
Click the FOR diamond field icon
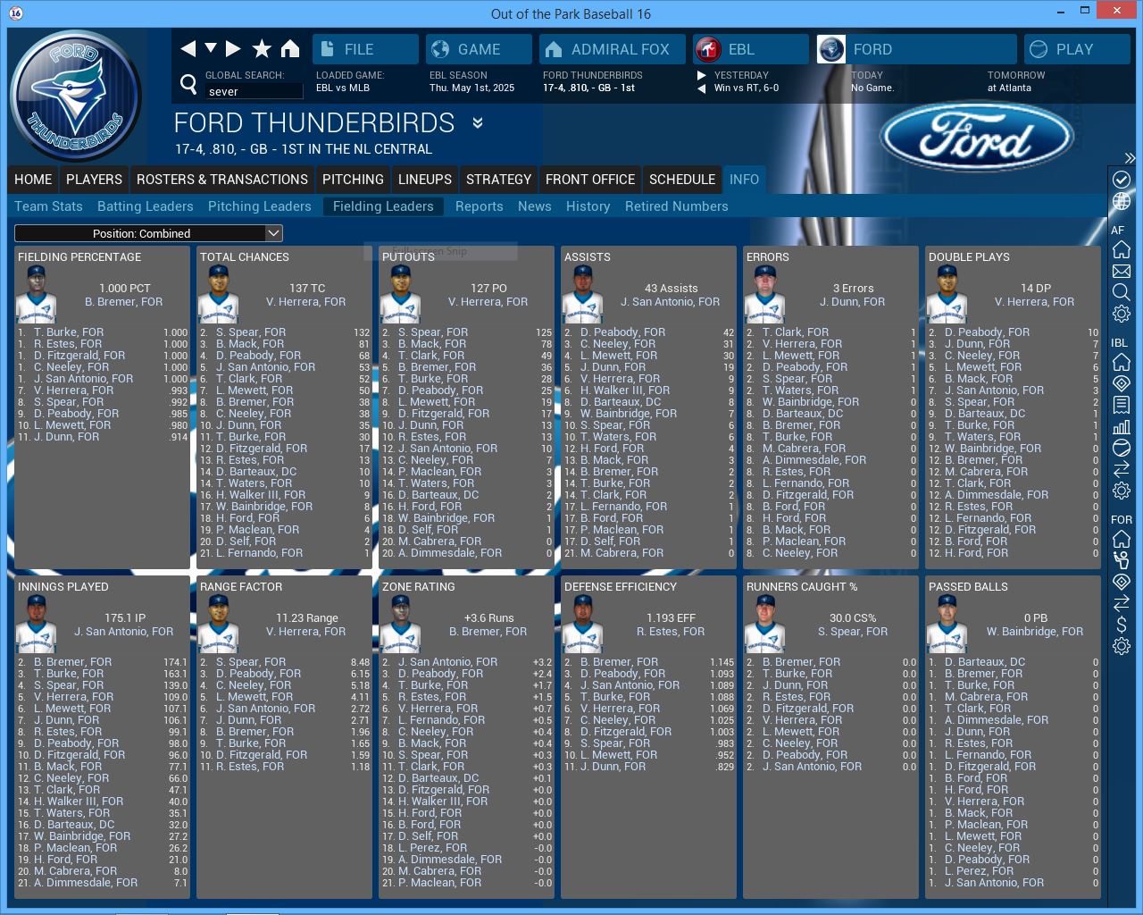(1122, 582)
